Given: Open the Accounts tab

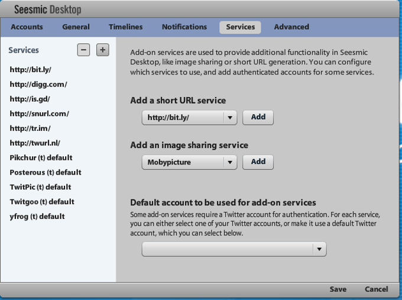Looking at the screenshot, I should point(27,27).
